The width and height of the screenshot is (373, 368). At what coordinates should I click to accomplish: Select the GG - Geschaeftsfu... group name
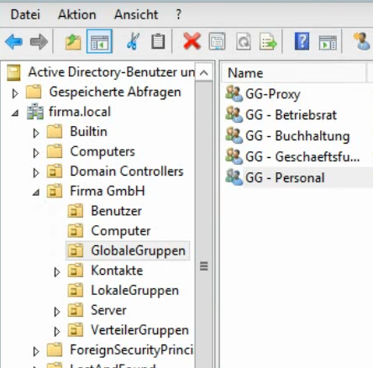click(302, 157)
